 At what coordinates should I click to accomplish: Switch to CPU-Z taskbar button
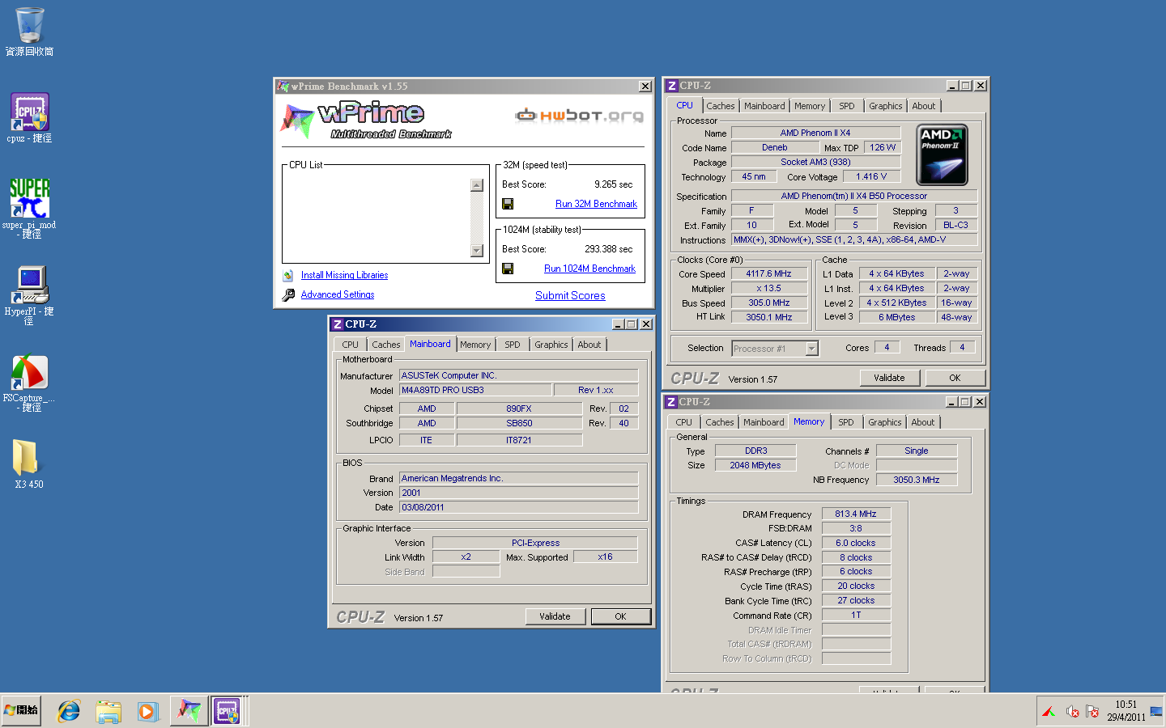(228, 711)
